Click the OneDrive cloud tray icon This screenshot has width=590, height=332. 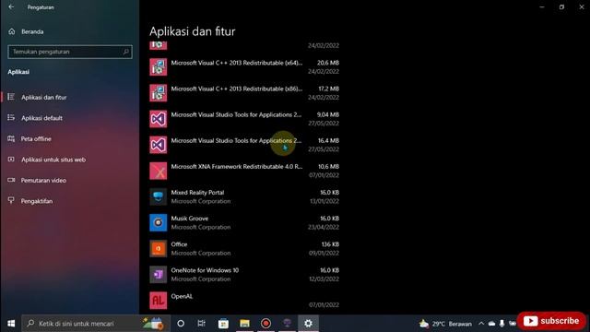(x=491, y=324)
